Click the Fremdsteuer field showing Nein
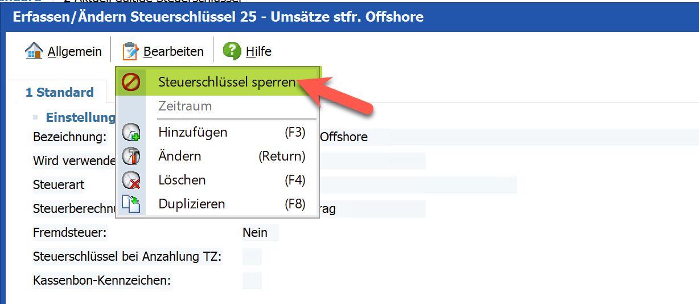Viewport: 699px width, 304px height. pyautogui.click(x=260, y=232)
